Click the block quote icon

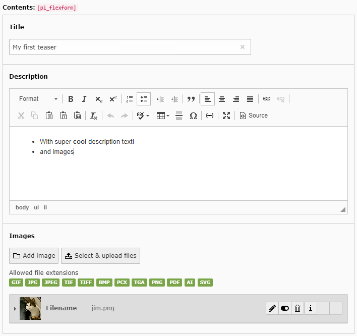pos(191,99)
